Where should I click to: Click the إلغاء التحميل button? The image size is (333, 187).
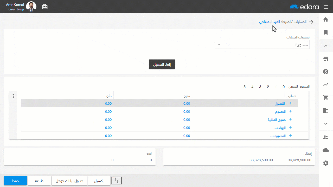[162, 64]
